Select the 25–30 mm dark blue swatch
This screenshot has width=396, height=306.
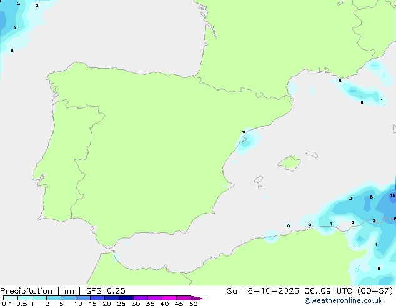click(126, 298)
